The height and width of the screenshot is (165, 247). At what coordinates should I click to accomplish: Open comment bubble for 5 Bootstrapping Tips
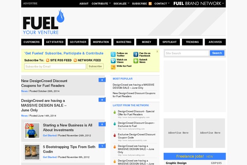(x=102, y=146)
